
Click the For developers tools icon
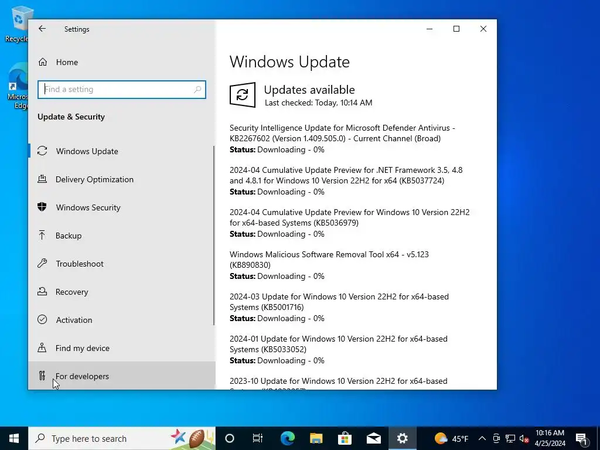click(42, 376)
